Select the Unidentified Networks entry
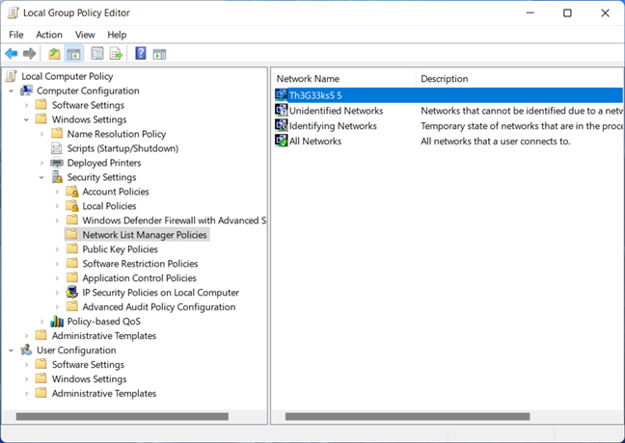Screen dimensions: 625x443 [x=336, y=111]
